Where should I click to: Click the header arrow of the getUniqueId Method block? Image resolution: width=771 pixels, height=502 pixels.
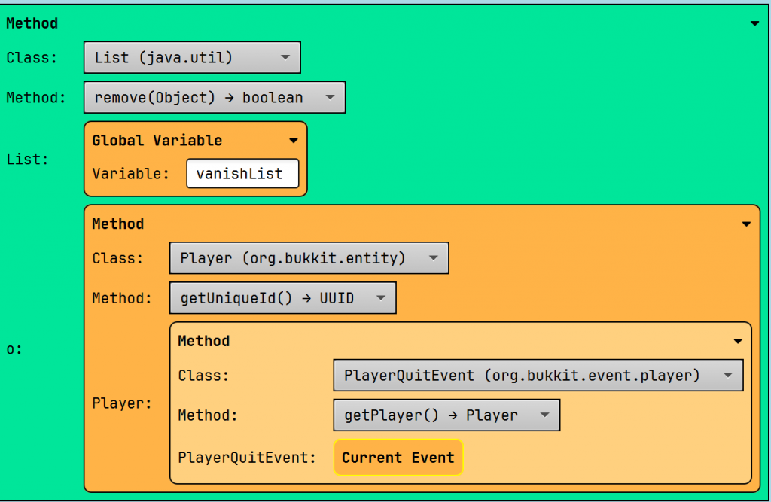click(746, 224)
